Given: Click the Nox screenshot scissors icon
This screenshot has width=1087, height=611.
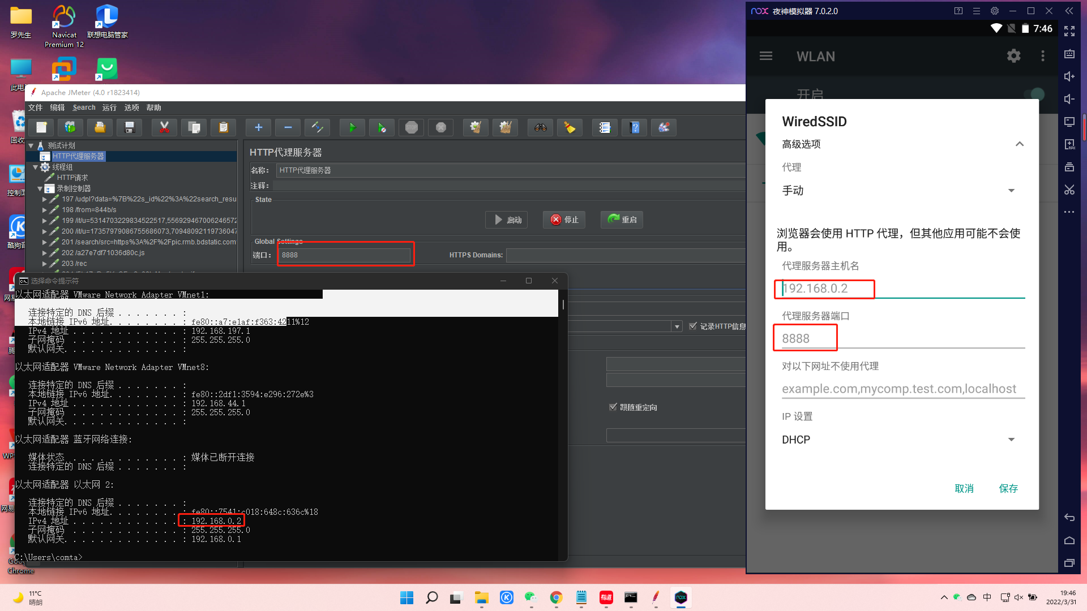Looking at the screenshot, I should (1069, 190).
